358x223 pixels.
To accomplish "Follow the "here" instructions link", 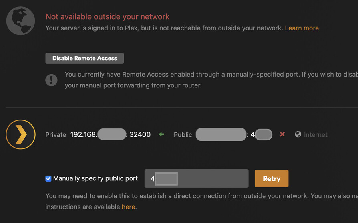I will point(128,207).
